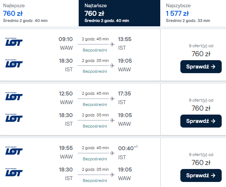Screen dimensions: 226x187
Task: Click Sprawdź for the 09:10 departure
Action: click(201, 67)
